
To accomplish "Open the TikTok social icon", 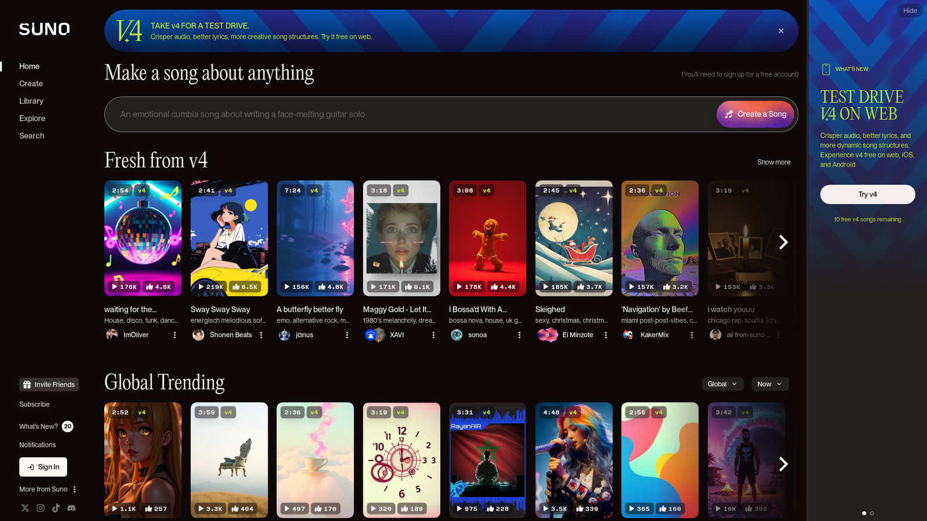I will [56, 508].
